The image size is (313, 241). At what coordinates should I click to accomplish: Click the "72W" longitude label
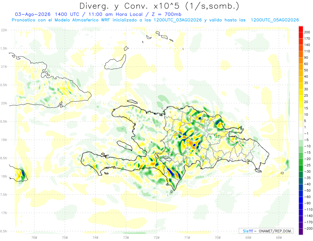(156, 238)
